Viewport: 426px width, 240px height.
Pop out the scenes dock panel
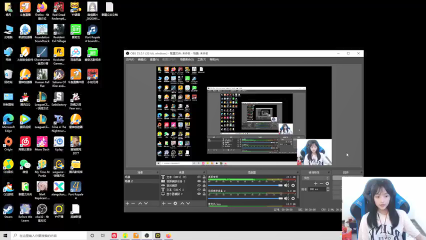click(x=157, y=172)
